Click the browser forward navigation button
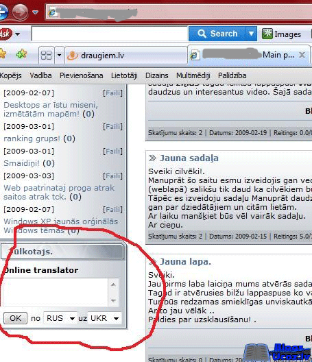The width and height of the screenshot is (312, 362). [20, 12]
